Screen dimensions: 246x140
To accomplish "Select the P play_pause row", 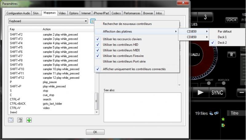I will (x=51, y=82).
